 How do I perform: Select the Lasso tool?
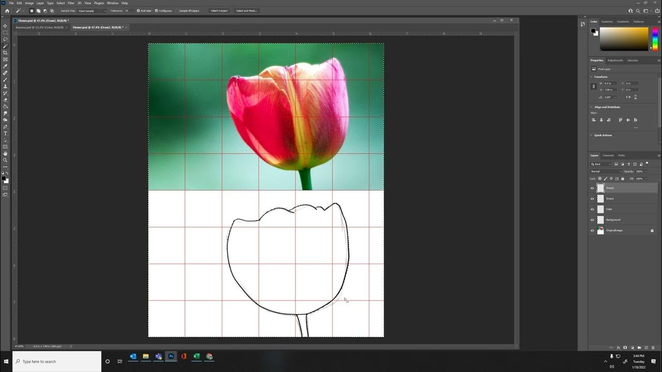point(6,39)
